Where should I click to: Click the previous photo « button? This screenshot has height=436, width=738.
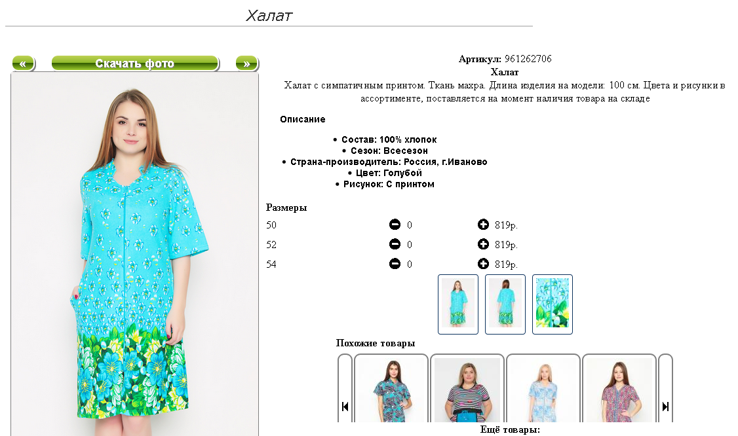pos(23,64)
